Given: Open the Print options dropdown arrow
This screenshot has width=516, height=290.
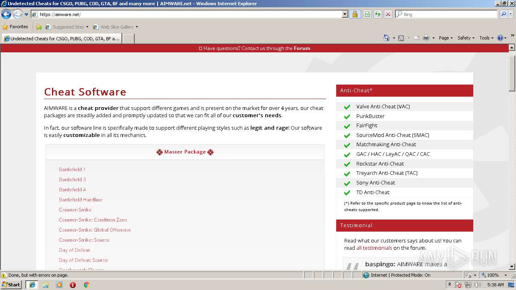Looking at the screenshot, I should [x=433, y=38].
